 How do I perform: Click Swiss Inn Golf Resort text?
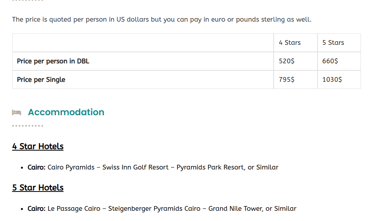pos(135,167)
